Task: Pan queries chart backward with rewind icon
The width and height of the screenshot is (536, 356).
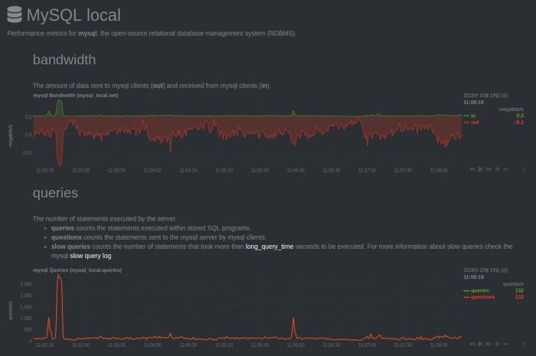Action: pyautogui.click(x=472, y=344)
